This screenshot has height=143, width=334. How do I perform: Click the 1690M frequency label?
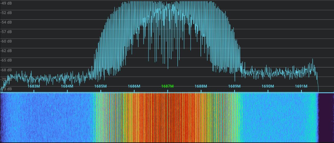(268, 86)
